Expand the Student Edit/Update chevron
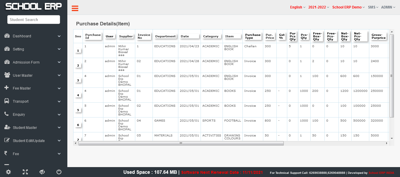The width and height of the screenshot is (400, 177). pyautogui.click(x=59, y=141)
